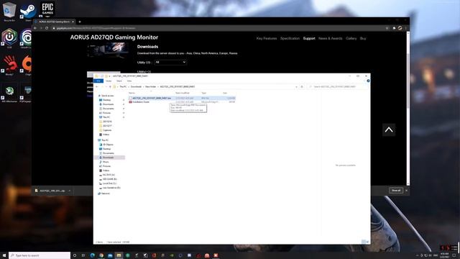Open the Explorer Home ribbon tab
This screenshot has width=460, height=259.
point(109,81)
